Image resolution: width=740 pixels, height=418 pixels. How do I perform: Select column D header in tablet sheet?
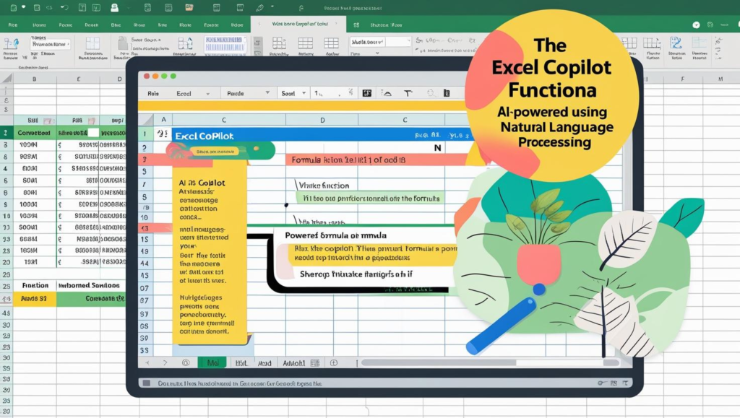[322, 119]
